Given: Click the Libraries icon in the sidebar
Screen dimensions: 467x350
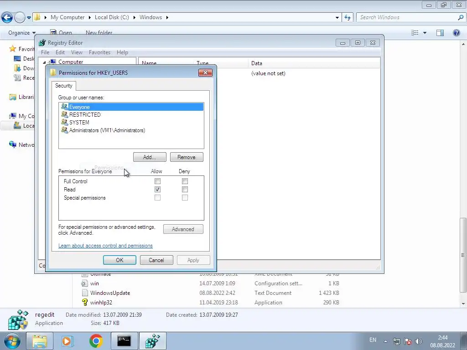Looking at the screenshot, I should point(12,97).
